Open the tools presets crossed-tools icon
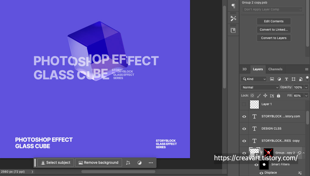310x176 pixels. 233,18
